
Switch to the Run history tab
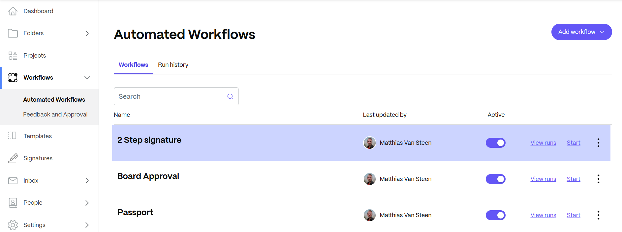(x=173, y=64)
